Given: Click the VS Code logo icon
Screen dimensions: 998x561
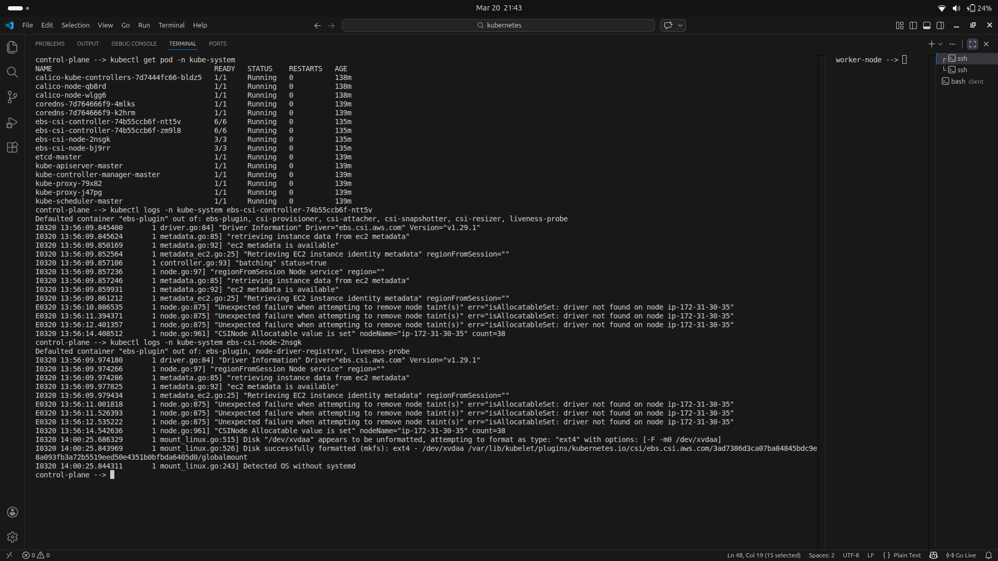Looking at the screenshot, I should click(x=9, y=25).
